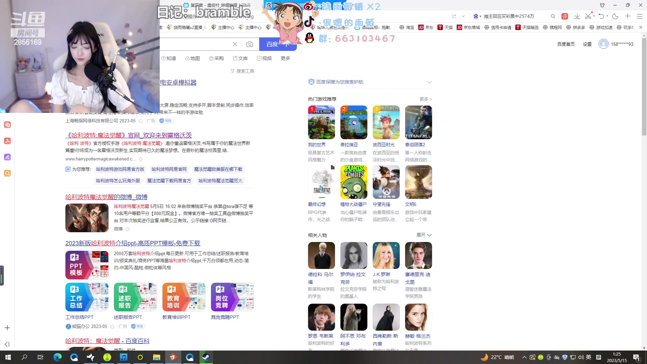Switch to the 地图 search tab

click(192, 58)
